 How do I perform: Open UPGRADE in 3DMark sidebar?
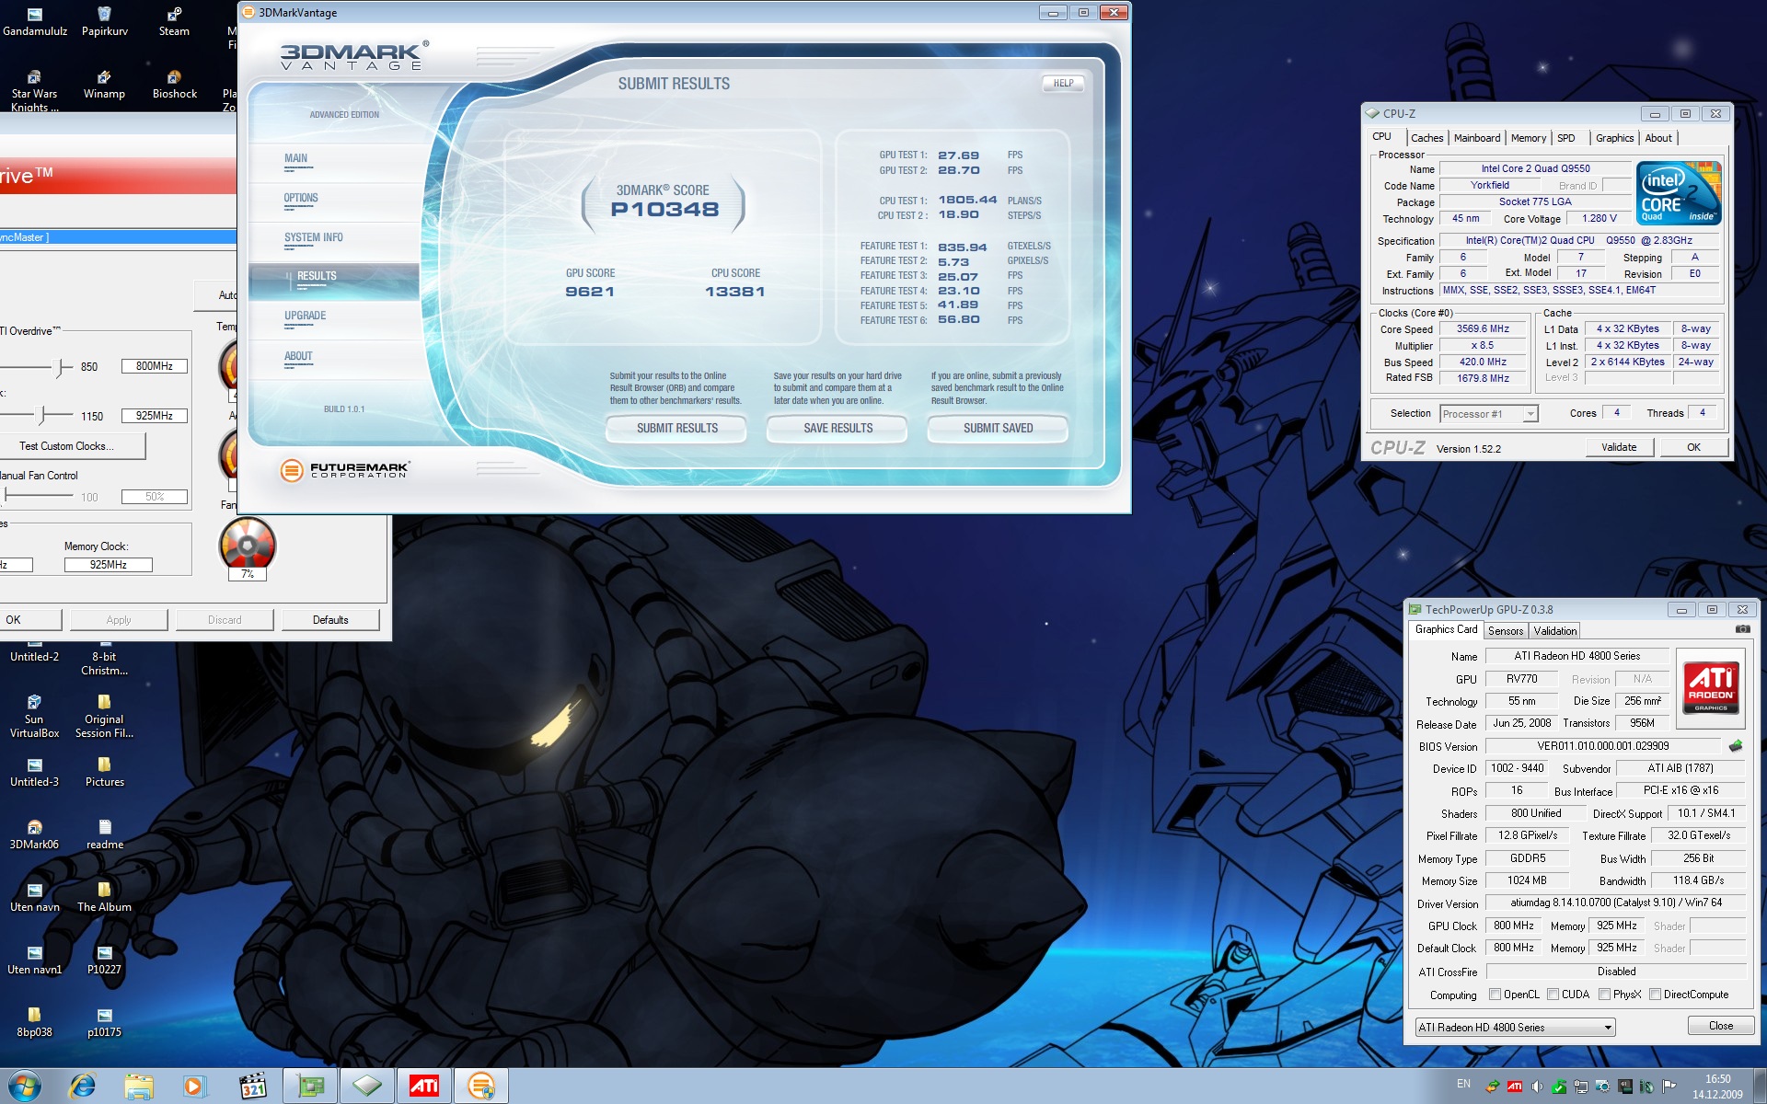tap(305, 316)
